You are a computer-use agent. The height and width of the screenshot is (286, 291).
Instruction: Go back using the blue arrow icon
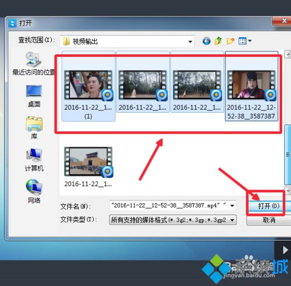pos(207,41)
